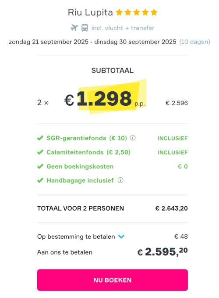
Task: Click the first yellow rating star
Action: pos(119,12)
